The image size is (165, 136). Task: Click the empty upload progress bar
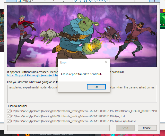[x=58, y=128]
